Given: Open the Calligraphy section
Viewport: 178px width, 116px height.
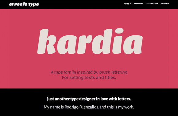Looking at the screenshot, I should click(x=152, y=4).
